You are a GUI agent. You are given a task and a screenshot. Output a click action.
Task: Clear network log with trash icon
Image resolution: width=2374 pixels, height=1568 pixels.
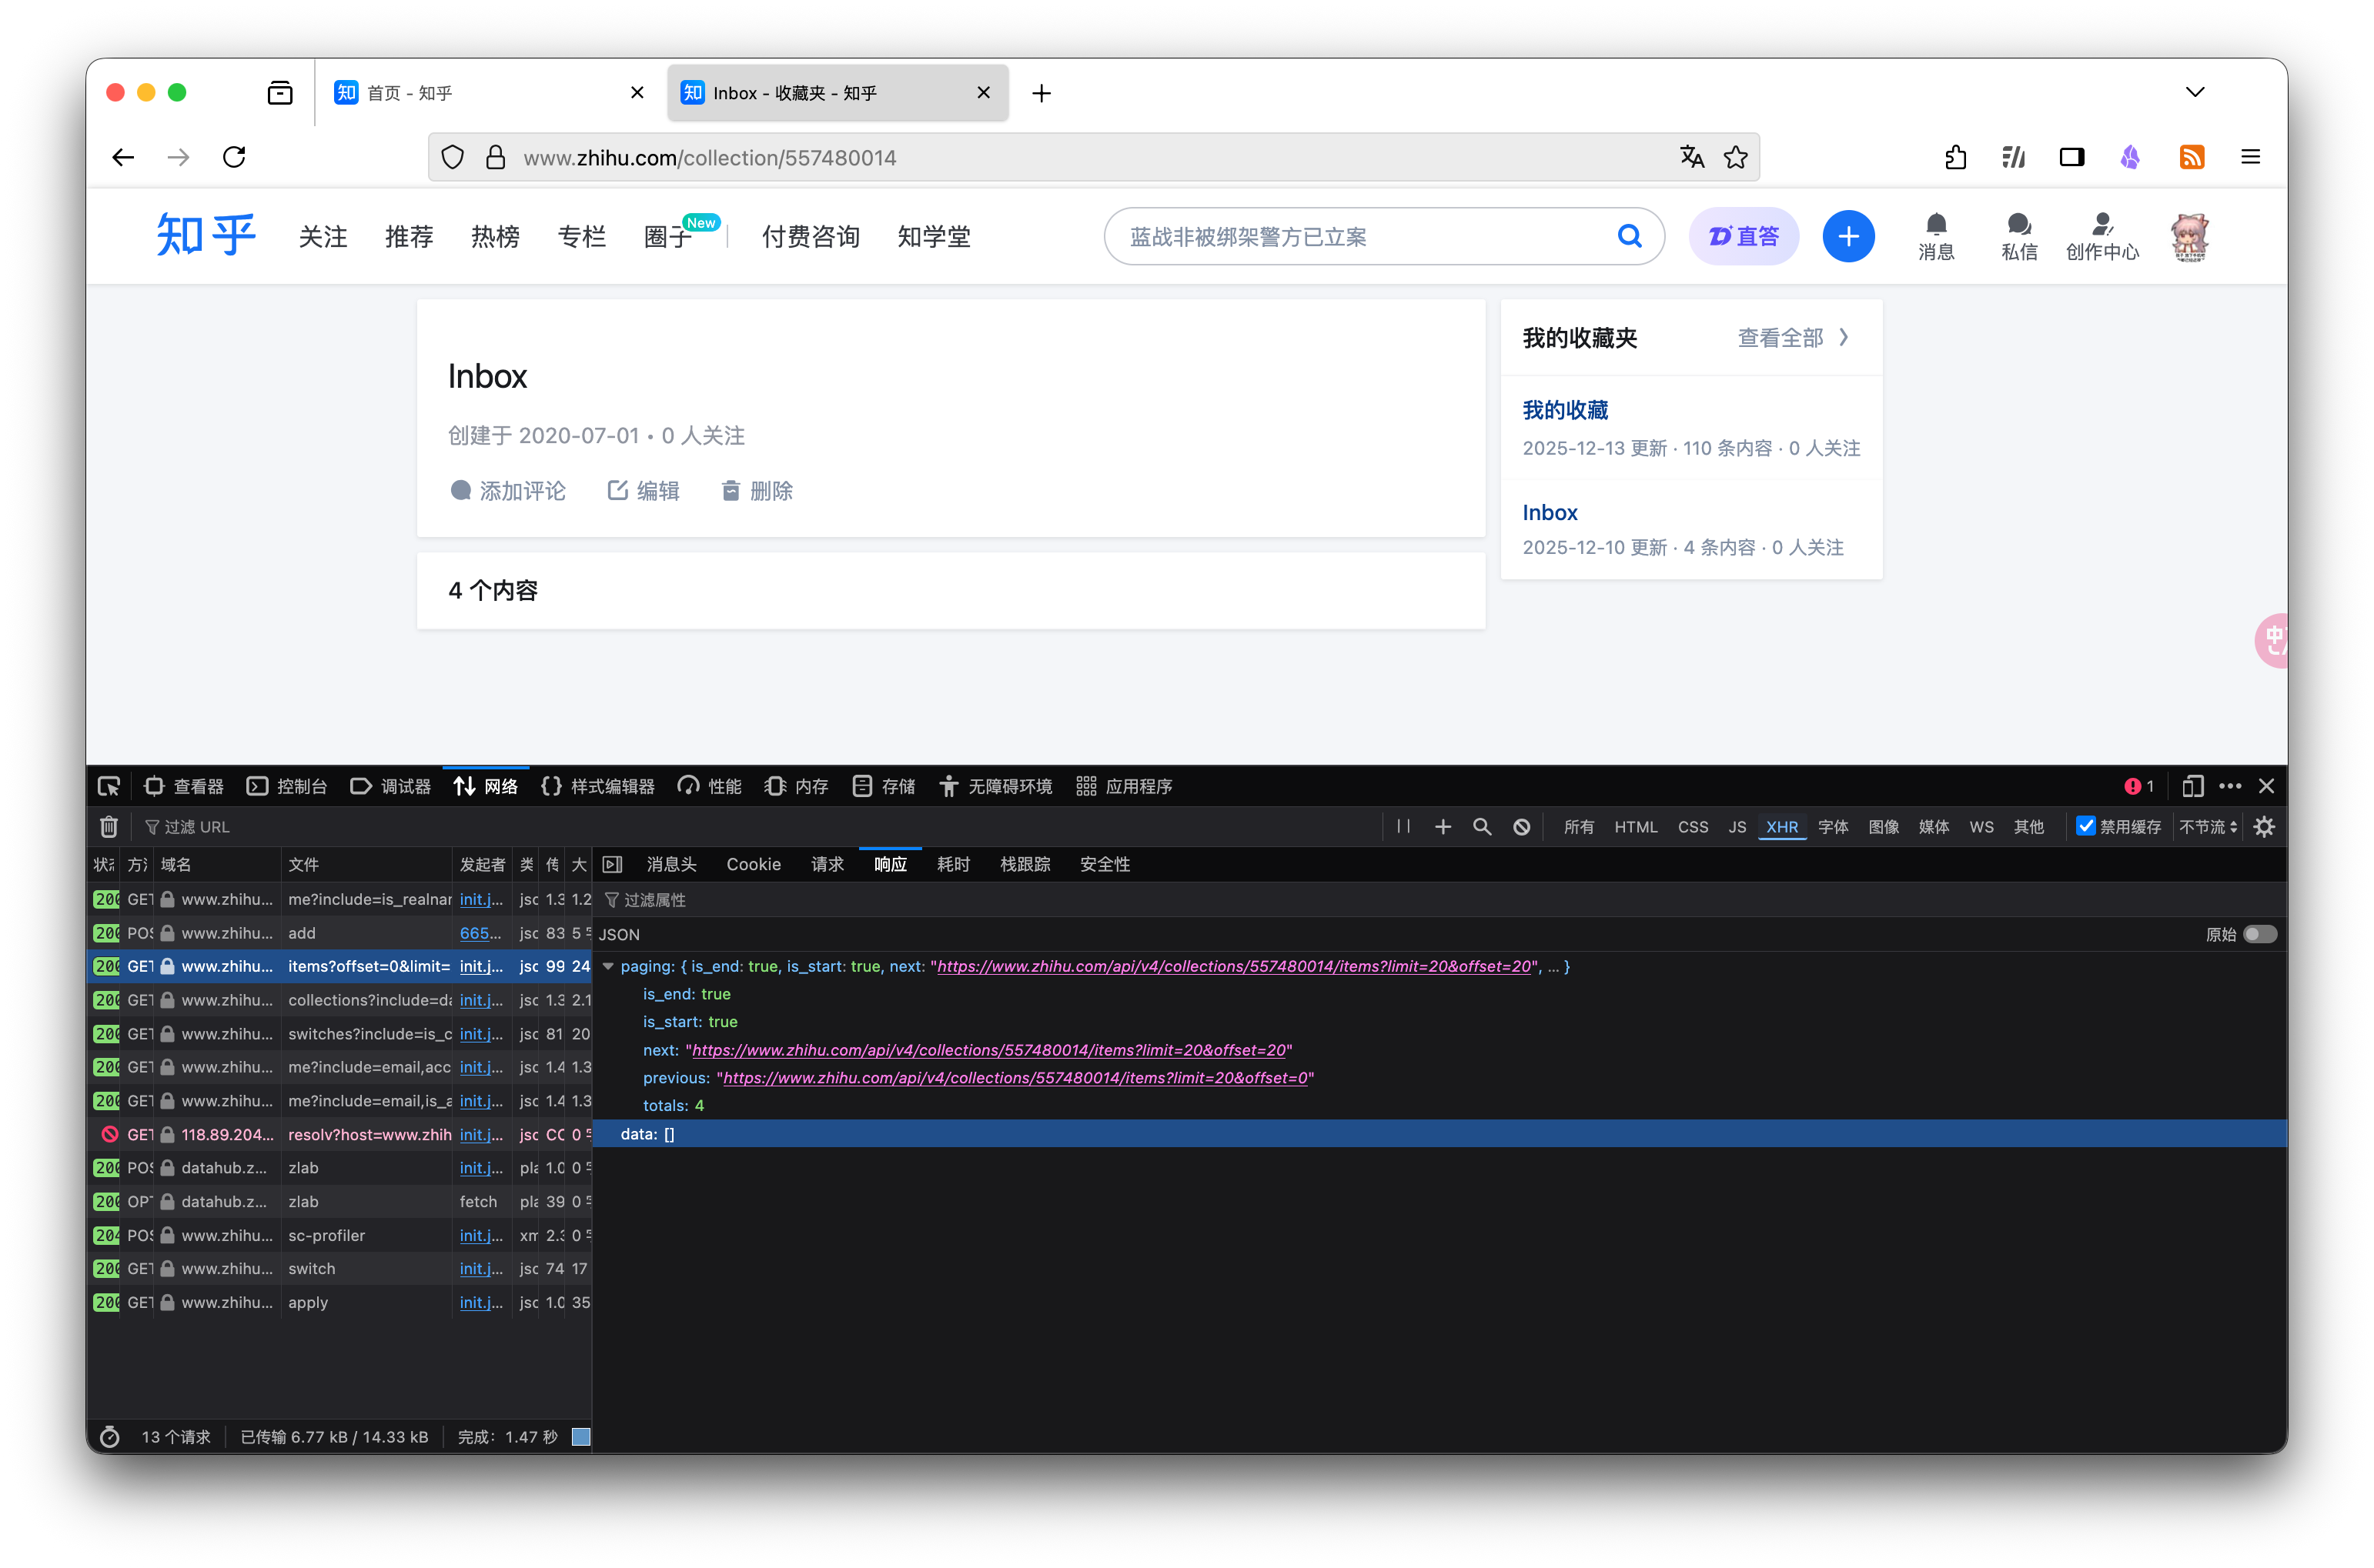pos(109,827)
